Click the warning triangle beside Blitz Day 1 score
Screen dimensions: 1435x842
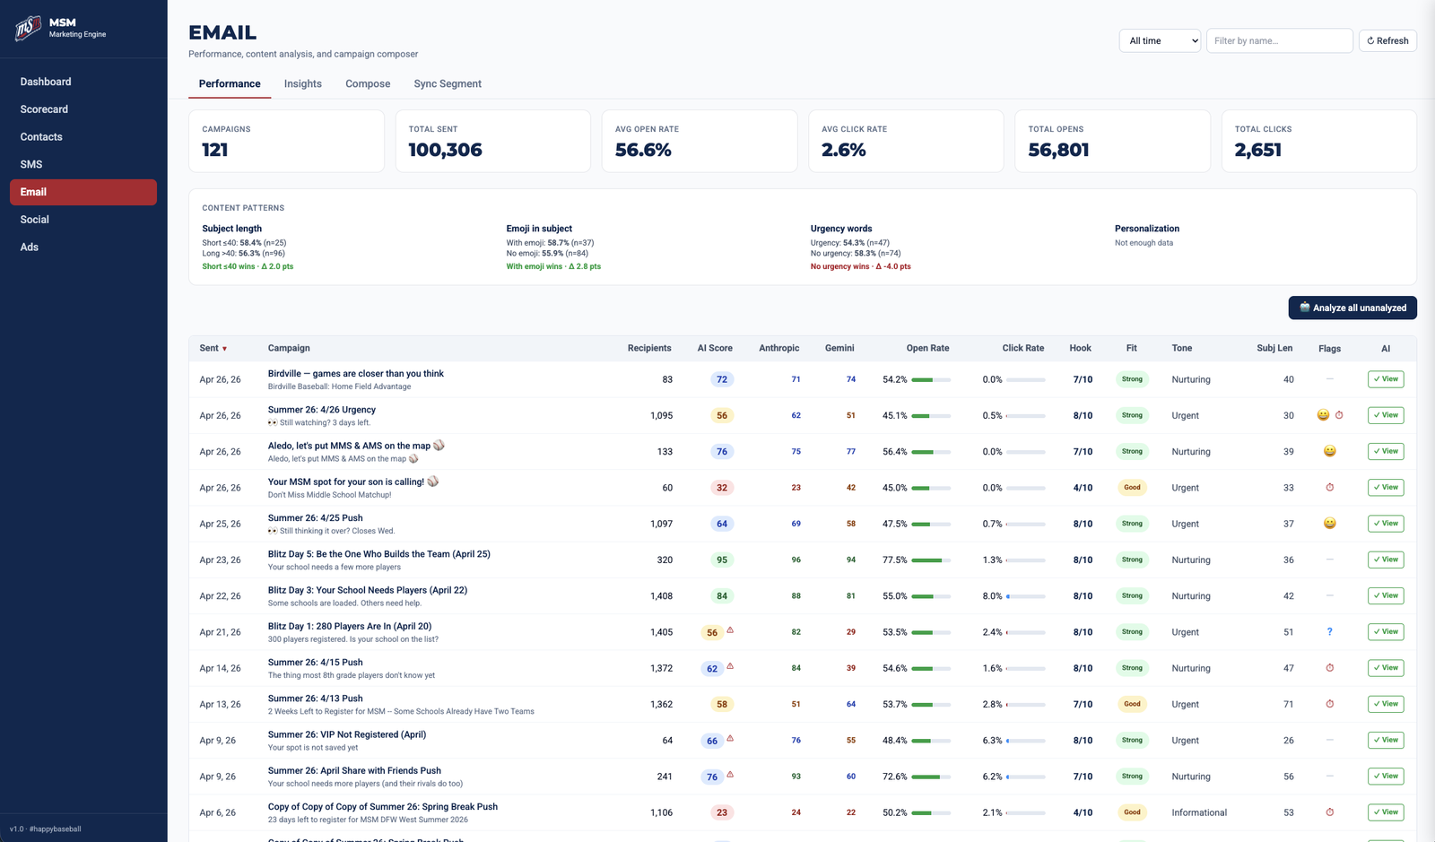pyautogui.click(x=731, y=629)
